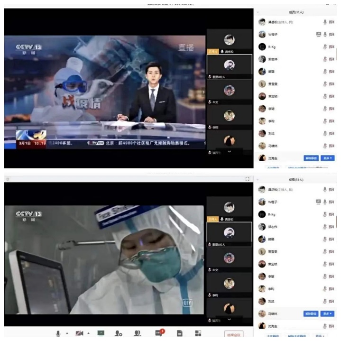Click camera icon in 郭志伟 row, lower list

tap(332, 227)
